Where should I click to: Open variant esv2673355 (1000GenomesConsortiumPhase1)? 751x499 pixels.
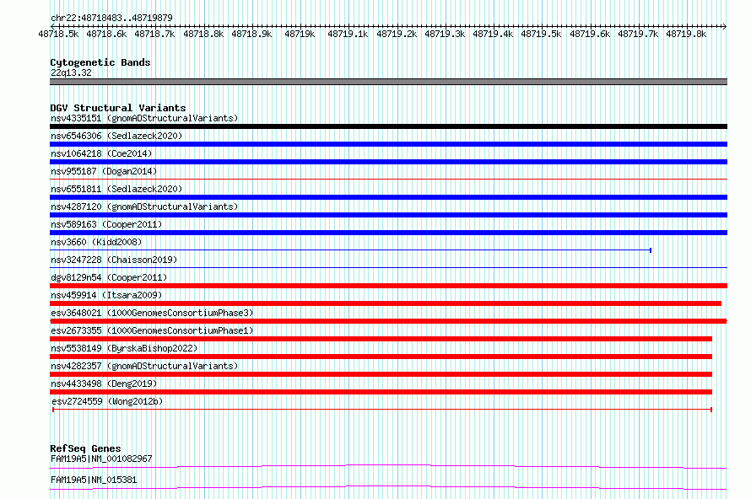click(x=152, y=330)
